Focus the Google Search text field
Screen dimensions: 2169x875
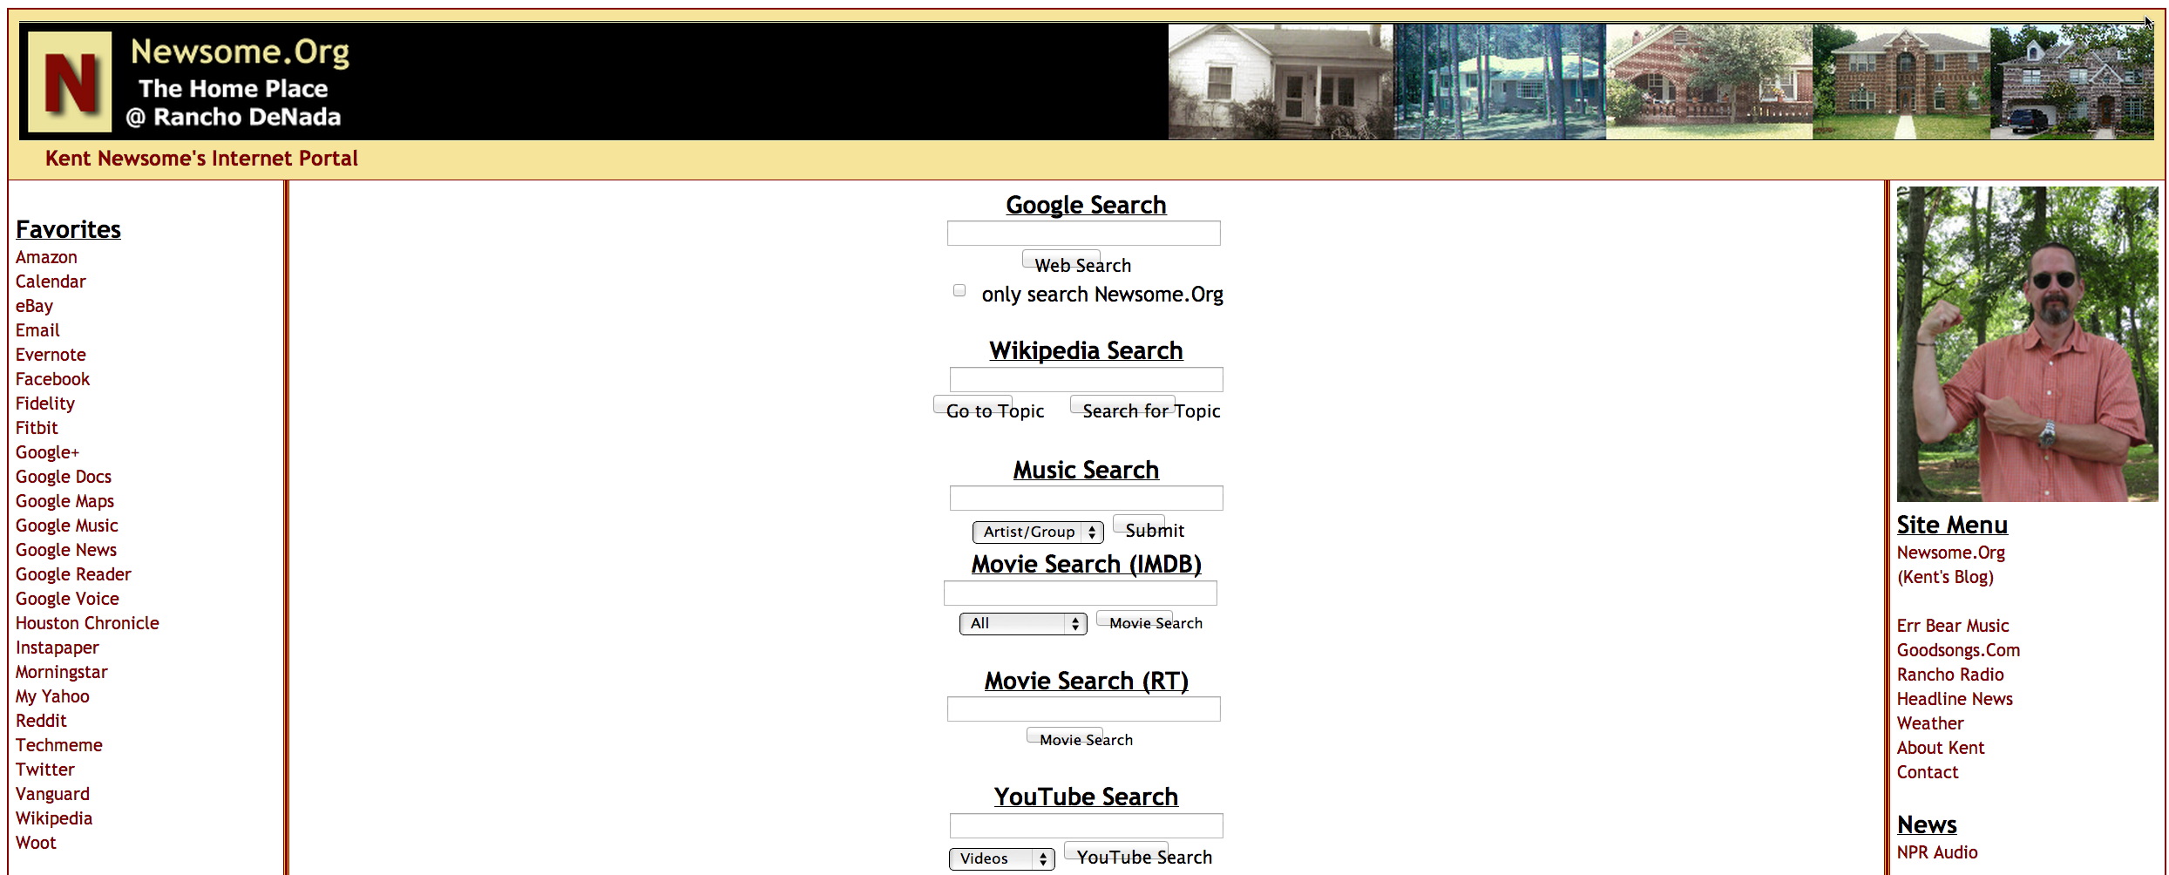(x=1083, y=234)
